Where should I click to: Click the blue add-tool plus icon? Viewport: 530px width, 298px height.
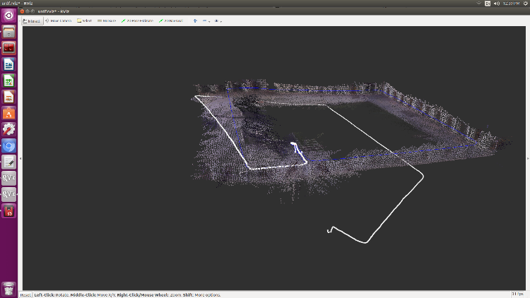click(x=195, y=21)
